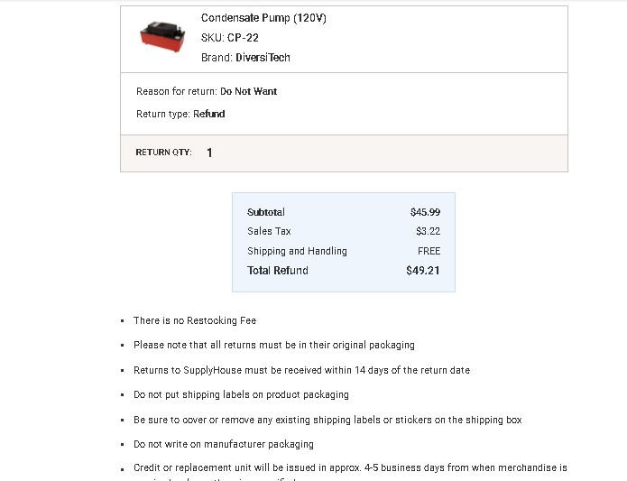Click the no Restocking Fee note

[195, 320]
